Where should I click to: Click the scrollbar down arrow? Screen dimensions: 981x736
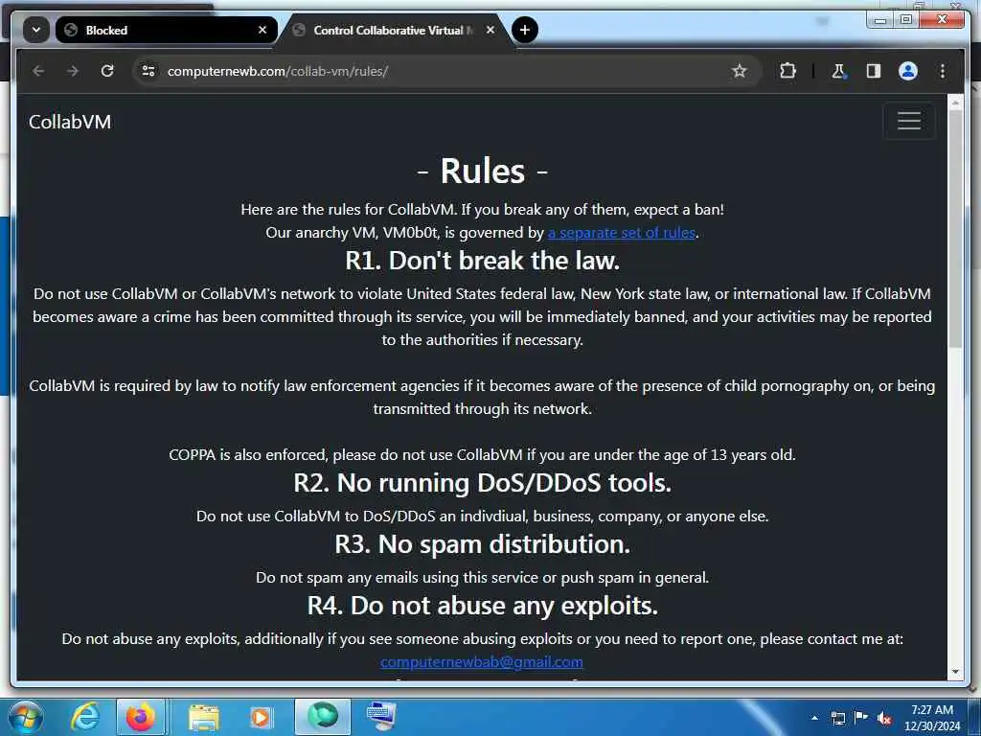955,672
